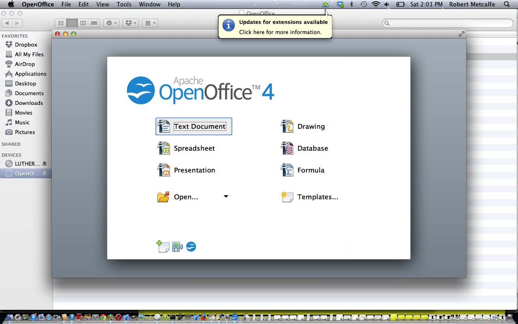This screenshot has height=324, width=518.
Task: Open the Help menu
Action: (174, 4)
